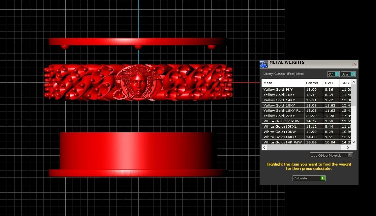Click the horizontal scroll right arrow
The image size is (376, 216).
(x=348, y=148)
